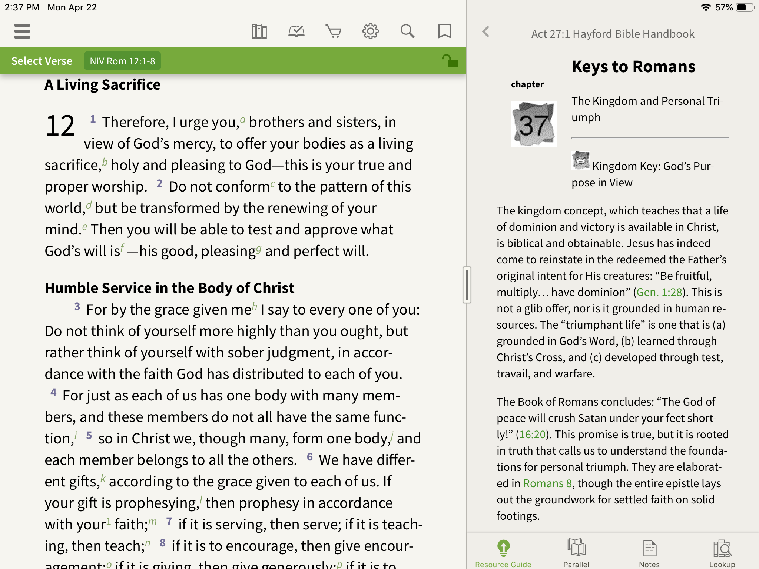Open the library books icon
The width and height of the screenshot is (759, 569).
coord(259,31)
